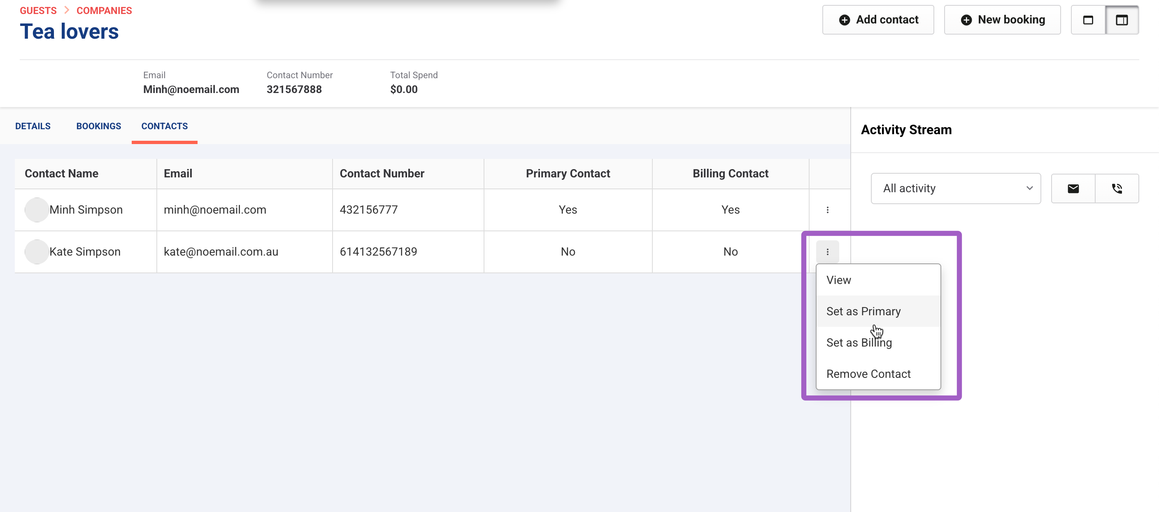
Task: Select the Contacts tab
Action: tap(164, 126)
